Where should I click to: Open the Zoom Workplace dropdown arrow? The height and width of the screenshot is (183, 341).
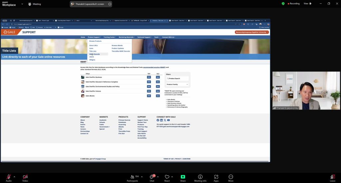point(22,4)
